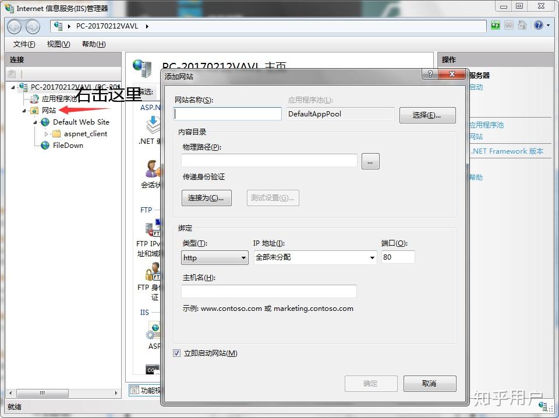
Task: Click the Default Web Site globe icon
Action: click(45, 122)
